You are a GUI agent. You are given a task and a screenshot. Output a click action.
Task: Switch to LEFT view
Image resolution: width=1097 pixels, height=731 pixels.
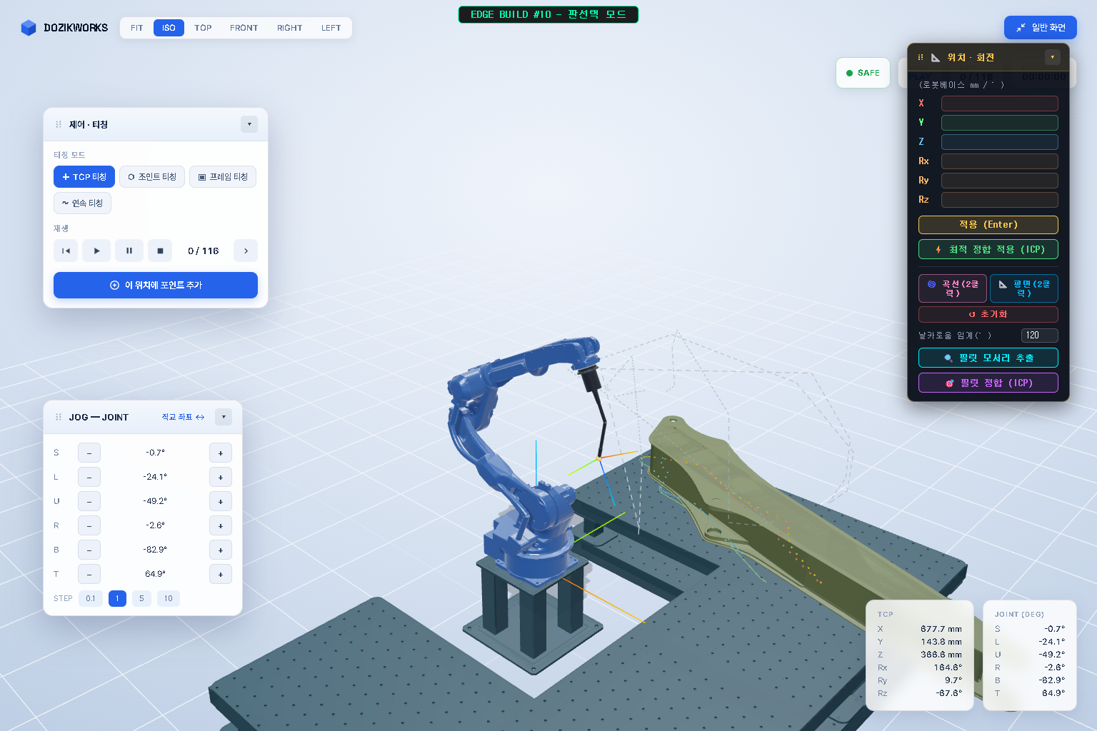coord(331,28)
